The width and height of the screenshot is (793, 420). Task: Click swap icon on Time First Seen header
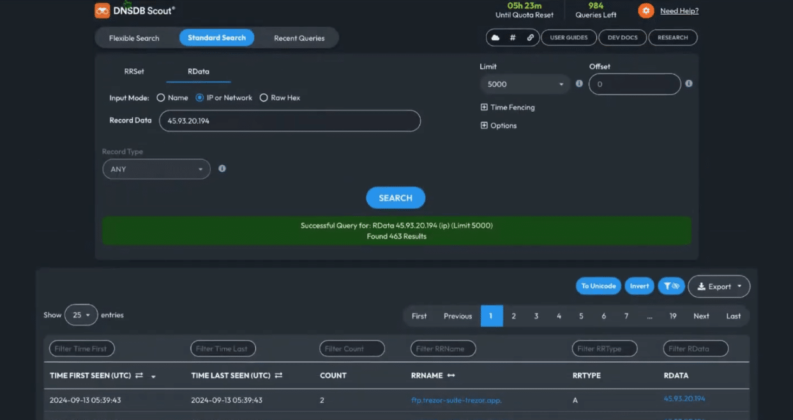pyautogui.click(x=139, y=375)
